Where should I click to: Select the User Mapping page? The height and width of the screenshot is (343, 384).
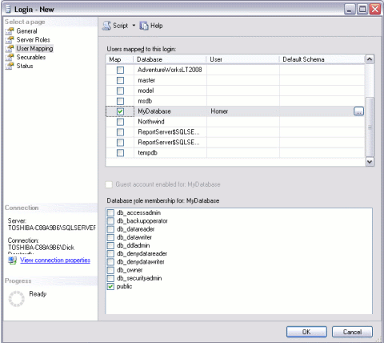pos(34,49)
